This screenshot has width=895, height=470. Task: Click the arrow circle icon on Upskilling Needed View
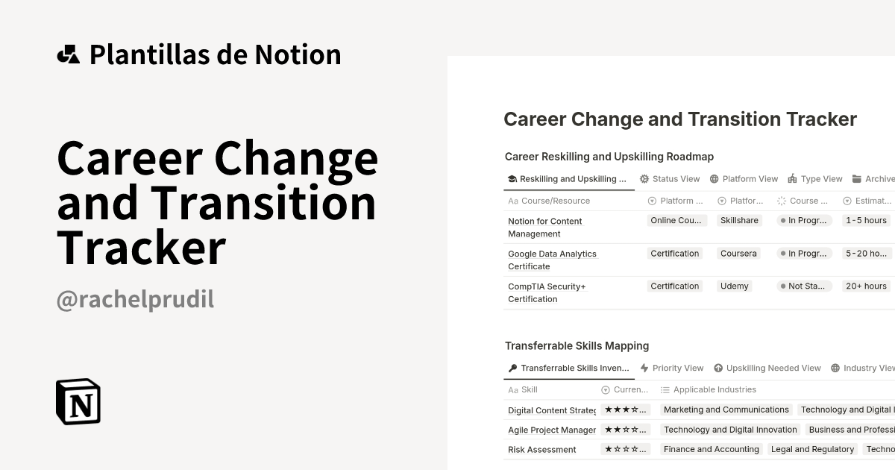click(718, 368)
